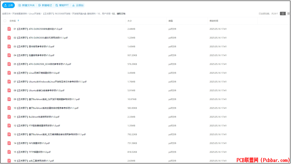This screenshot has width=291, height=164.
Task: Click the 937.20KB size cell
Action: pyautogui.click(x=132, y=55)
